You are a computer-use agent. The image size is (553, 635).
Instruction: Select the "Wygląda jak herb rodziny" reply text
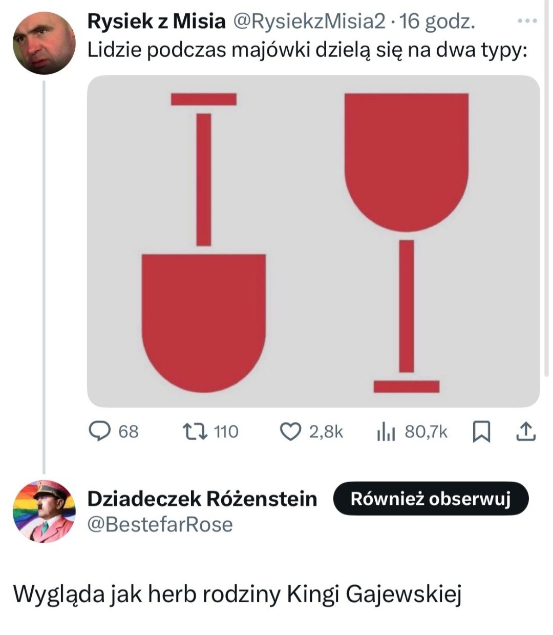click(237, 594)
